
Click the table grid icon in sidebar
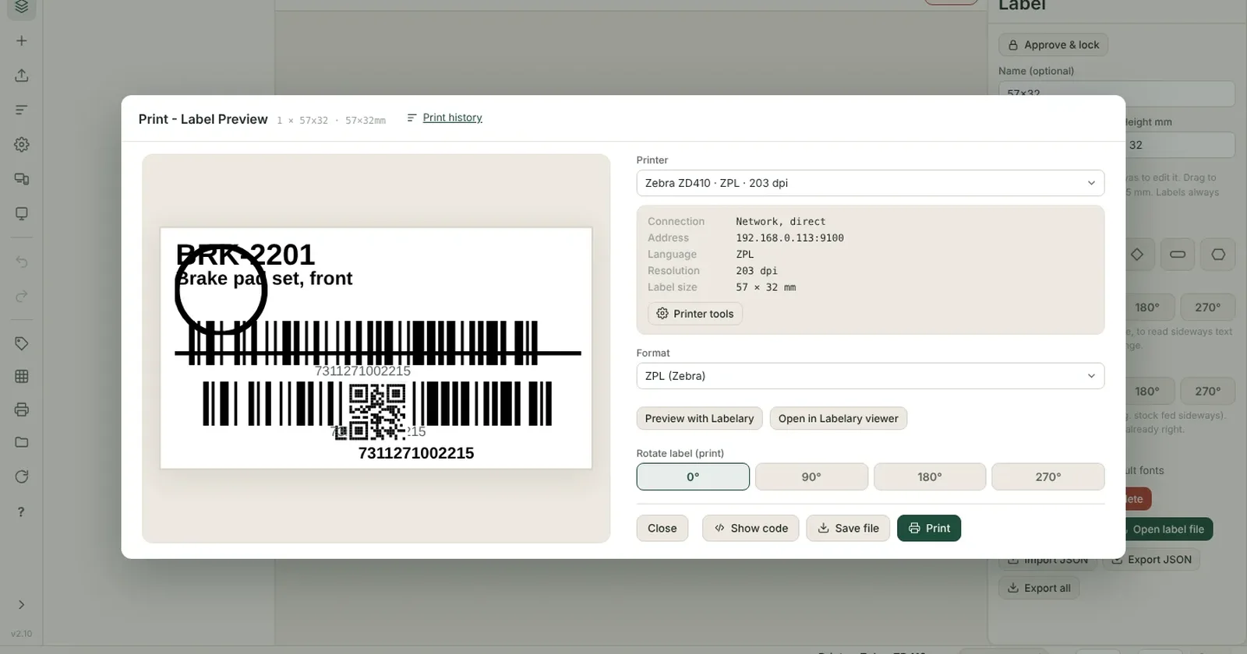tap(22, 376)
